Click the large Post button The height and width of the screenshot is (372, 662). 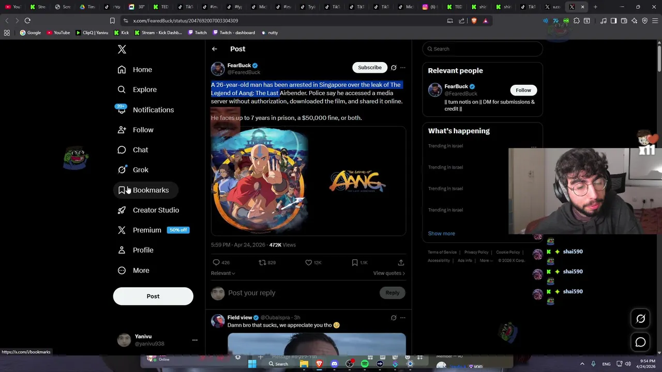(153, 296)
